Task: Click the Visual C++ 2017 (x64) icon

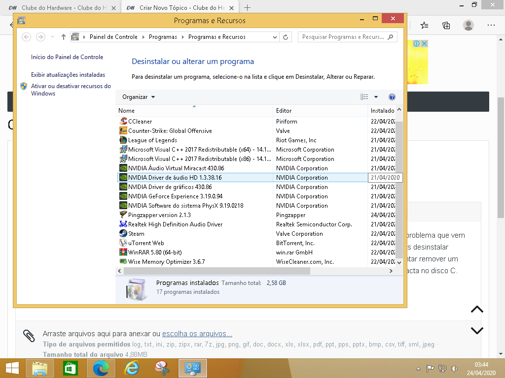Action: coord(123,149)
